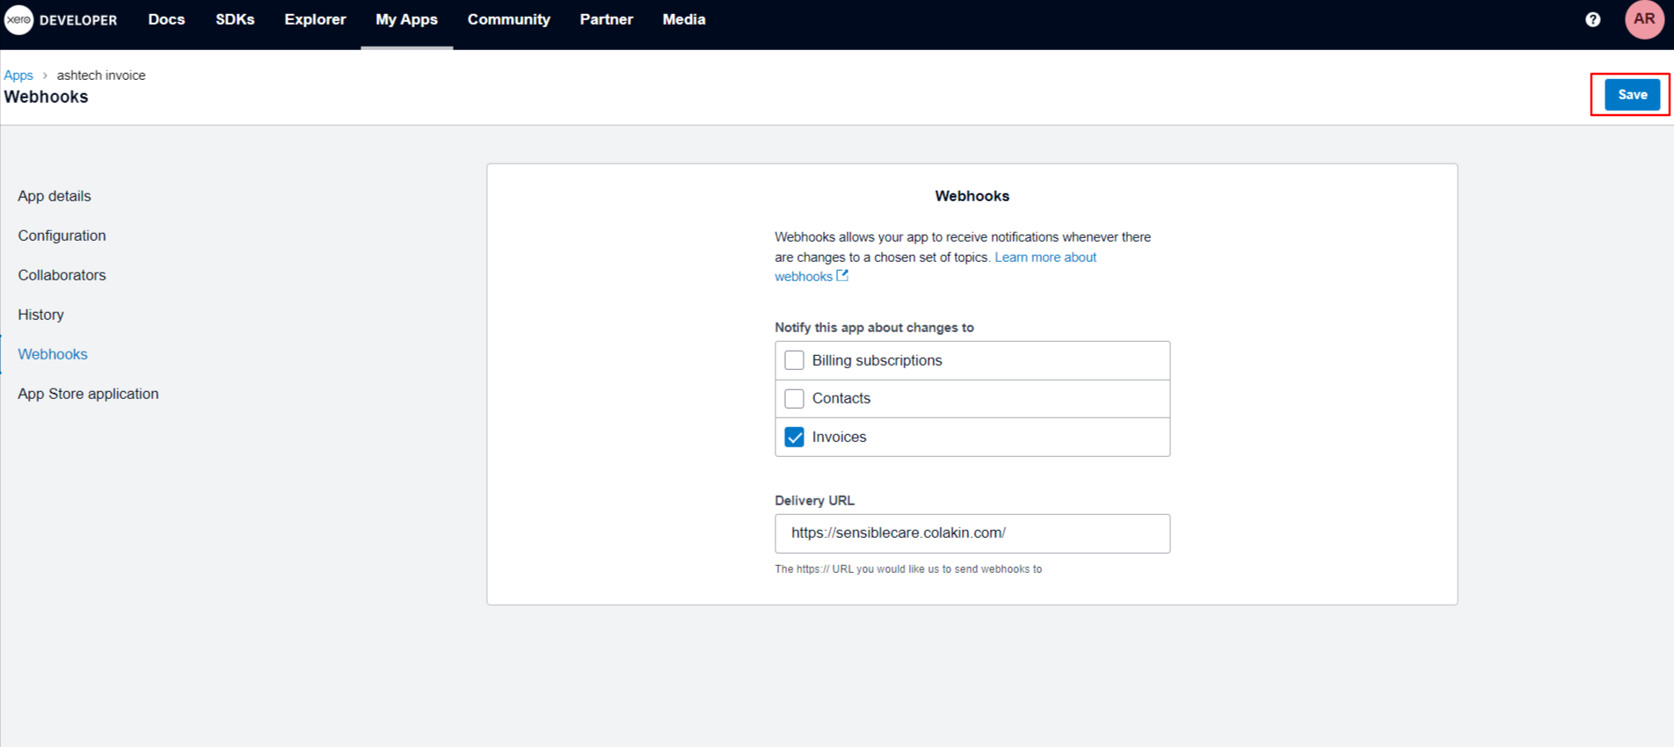
Task: Save the webhook settings
Action: (x=1632, y=95)
